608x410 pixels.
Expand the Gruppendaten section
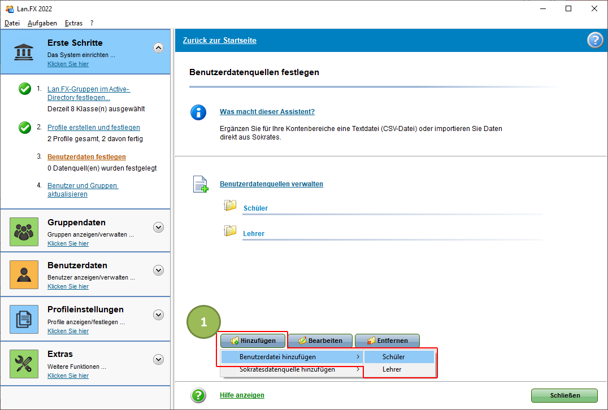(x=158, y=227)
